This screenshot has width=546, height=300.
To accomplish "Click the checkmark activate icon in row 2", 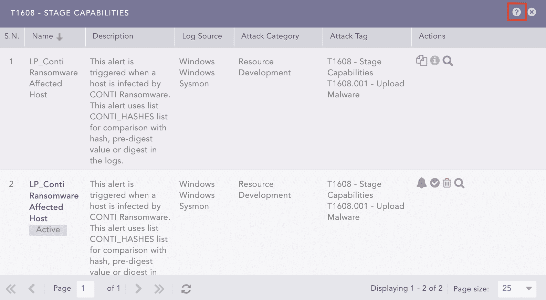I will [x=435, y=183].
